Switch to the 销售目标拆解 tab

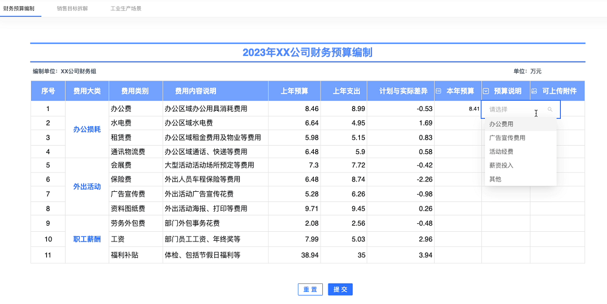72,9
